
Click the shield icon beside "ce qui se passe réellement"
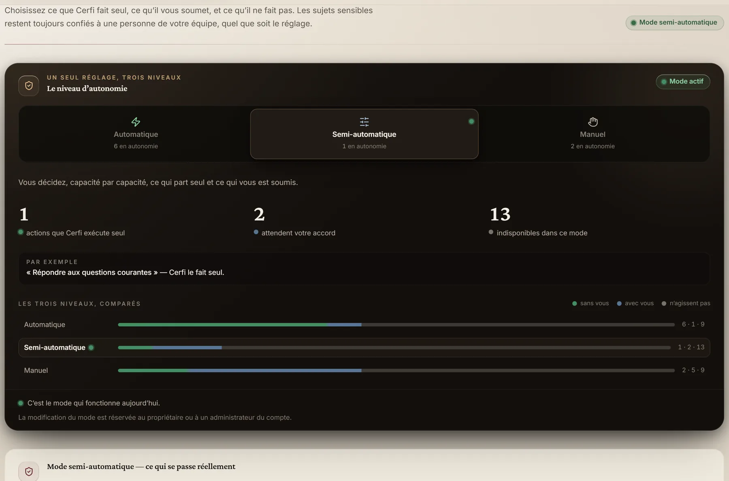tap(29, 471)
